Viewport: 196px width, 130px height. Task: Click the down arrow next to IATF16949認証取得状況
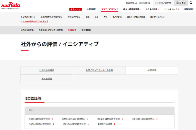coord(88,119)
